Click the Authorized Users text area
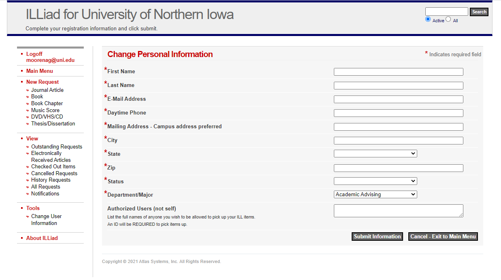This screenshot has height=280, width=501. (x=398, y=211)
